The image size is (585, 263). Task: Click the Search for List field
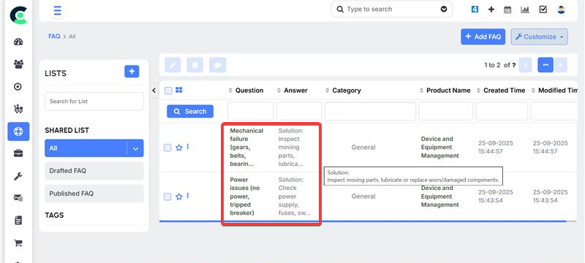coord(94,102)
